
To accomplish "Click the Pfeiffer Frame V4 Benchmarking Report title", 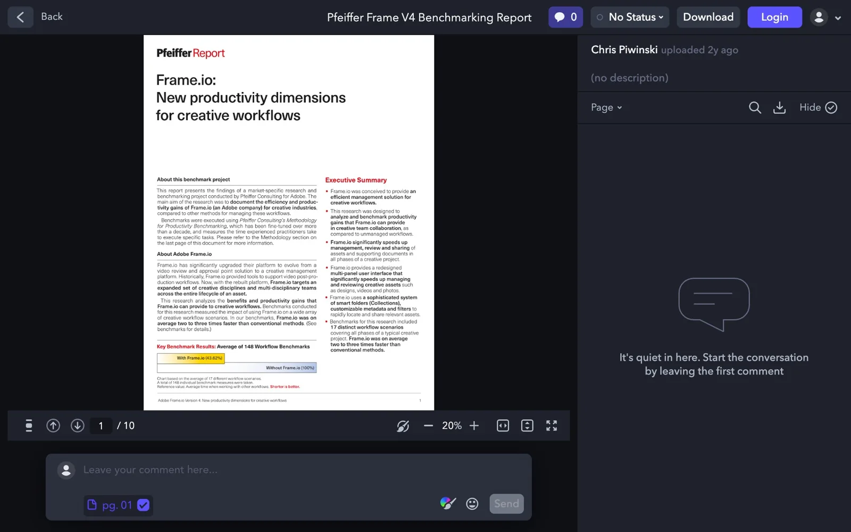I will tap(429, 18).
